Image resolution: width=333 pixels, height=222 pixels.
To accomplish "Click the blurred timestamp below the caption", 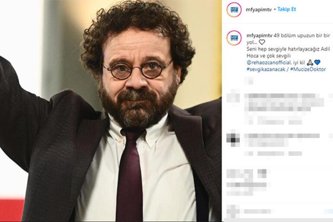I will tap(249, 81).
